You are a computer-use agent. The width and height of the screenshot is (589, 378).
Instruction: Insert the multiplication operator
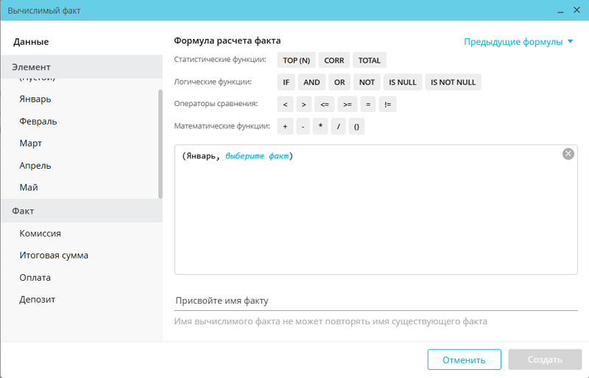(320, 127)
